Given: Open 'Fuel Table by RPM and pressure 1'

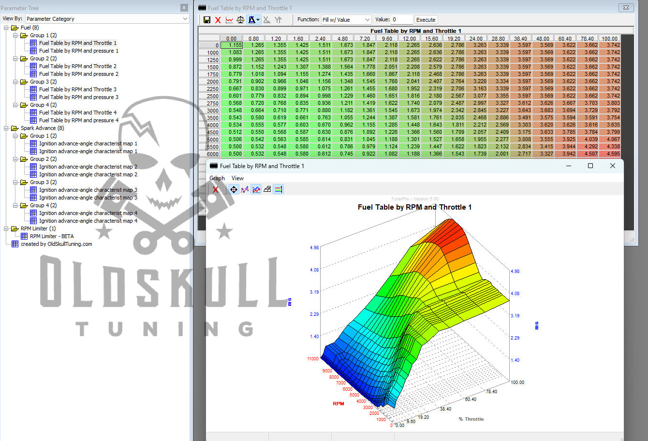Looking at the screenshot, I should (78, 51).
